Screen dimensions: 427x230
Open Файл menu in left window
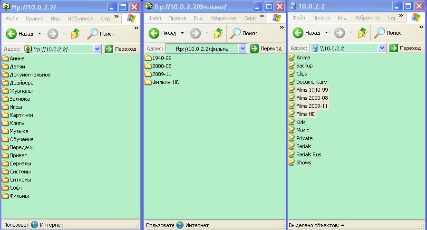(11, 19)
